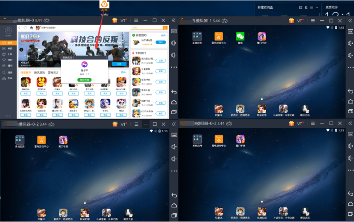Go to game center home page icon
This screenshot has width=354, height=222.
pyautogui.click(x=31, y=28)
